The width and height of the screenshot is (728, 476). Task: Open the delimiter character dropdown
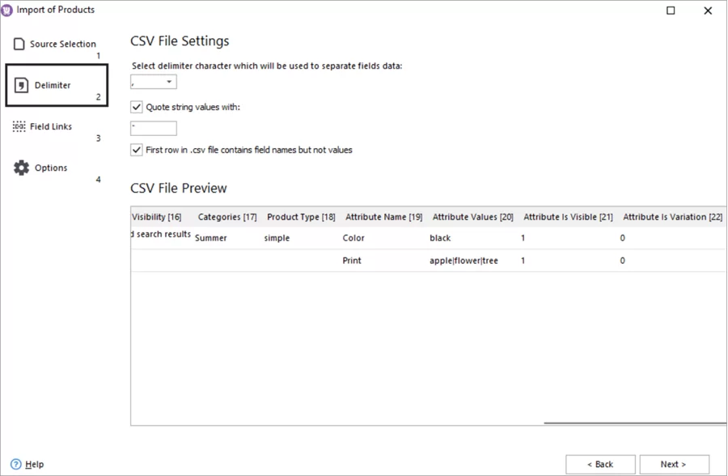pos(171,81)
